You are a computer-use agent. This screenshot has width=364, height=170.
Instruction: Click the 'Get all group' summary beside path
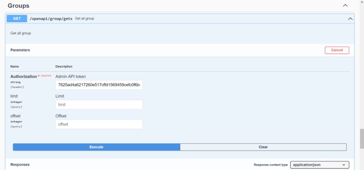pyautogui.click(x=85, y=19)
